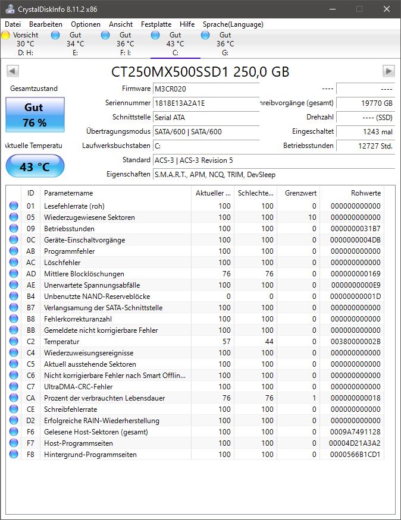Image resolution: width=401 pixels, height=520 pixels.
Task: Click the Schnittstelle field Serial ATA
Action: coord(206,118)
